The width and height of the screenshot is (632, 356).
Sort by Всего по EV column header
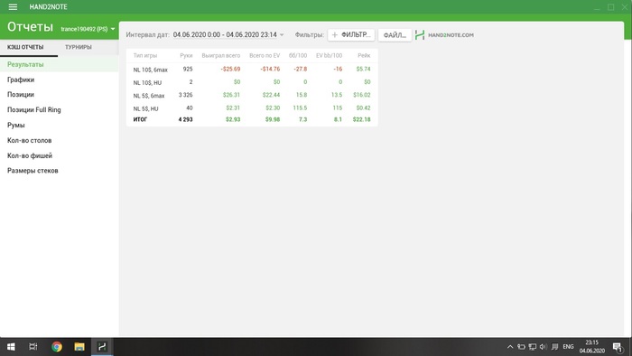coord(265,56)
